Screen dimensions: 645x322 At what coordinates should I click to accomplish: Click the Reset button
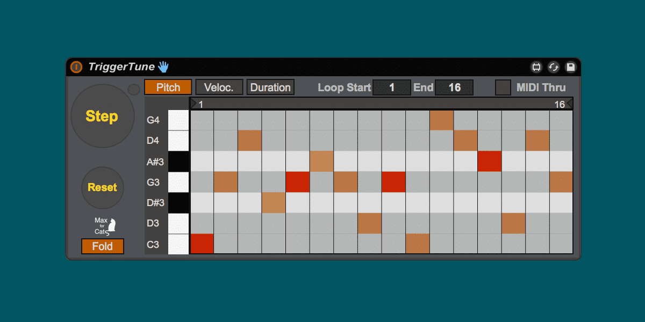(x=102, y=187)
